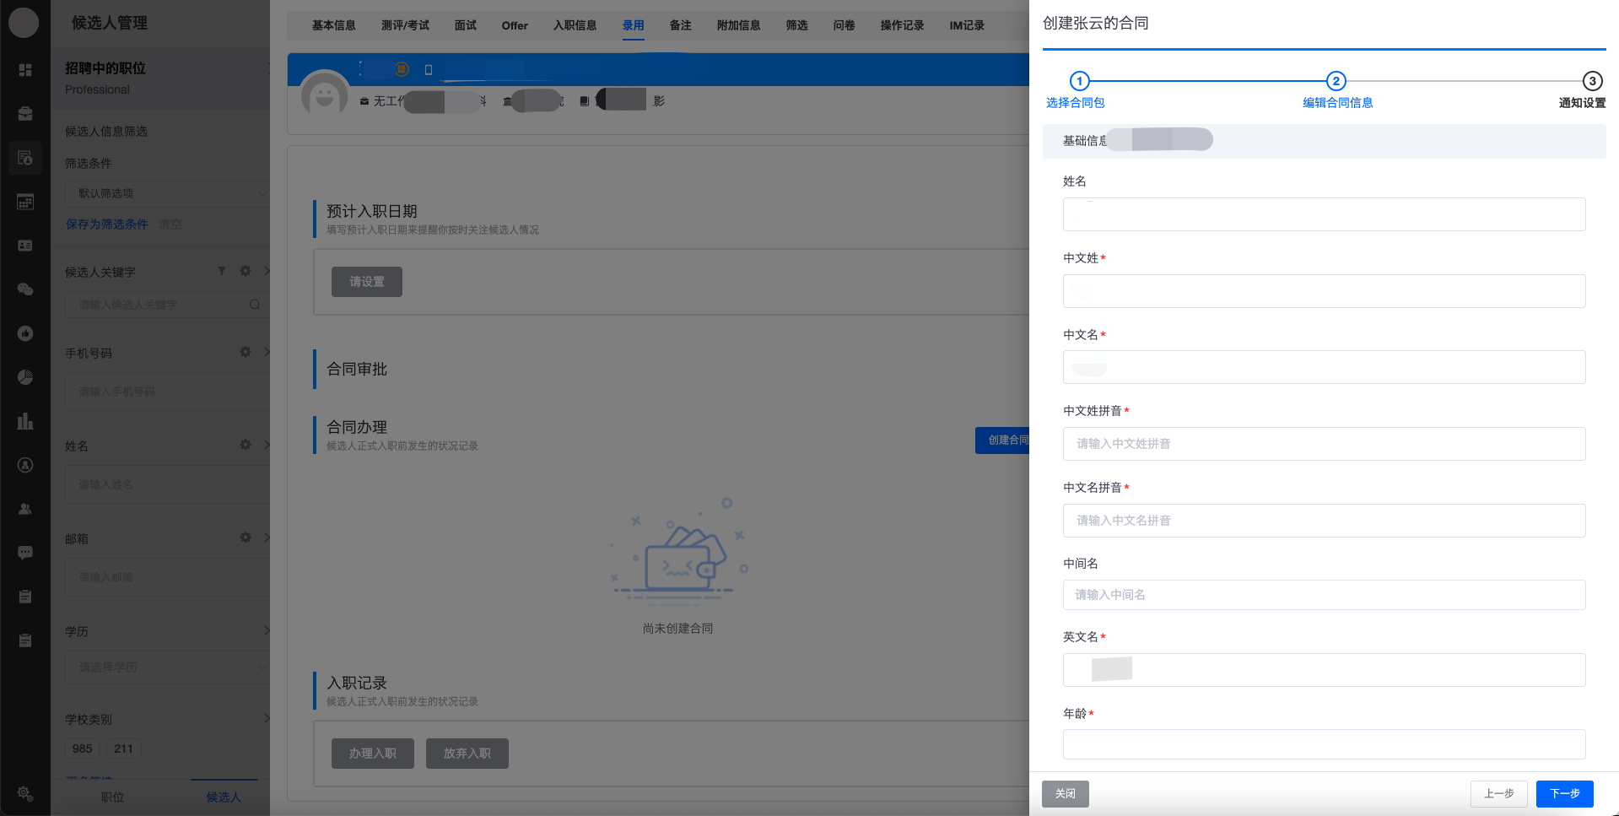Open the circled user icon in sidebar
The height and width of the screenshot is (816, 1619).
[x=25, y=465]
